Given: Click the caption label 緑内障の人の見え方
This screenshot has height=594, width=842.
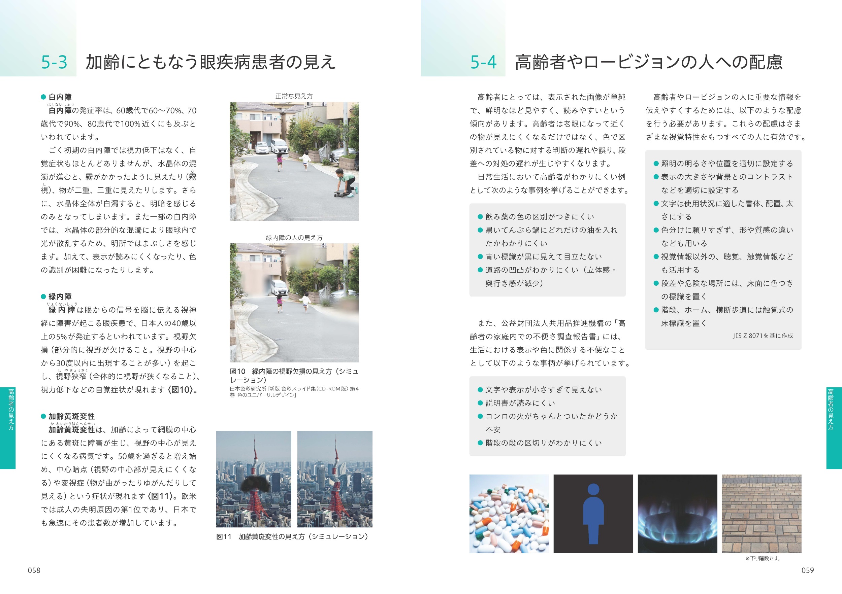Looking at the screenshot, I should 294,238.
